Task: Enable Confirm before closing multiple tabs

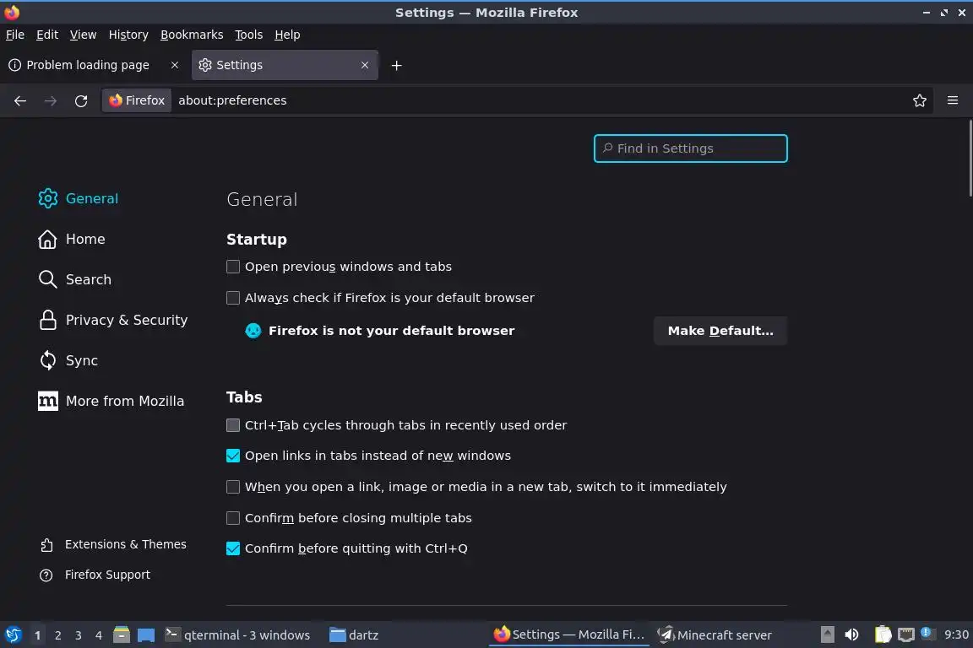Action: 233,518
